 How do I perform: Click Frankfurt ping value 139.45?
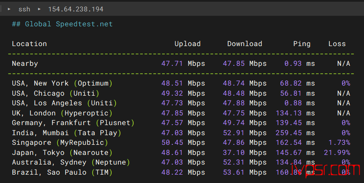(x=289, y=123)
